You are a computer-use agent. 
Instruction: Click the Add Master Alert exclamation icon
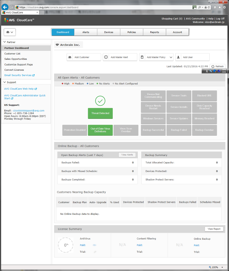pyautogui.click(x=106, y=57)
